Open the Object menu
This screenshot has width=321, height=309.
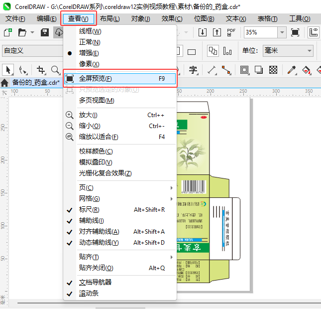[141, 19]
